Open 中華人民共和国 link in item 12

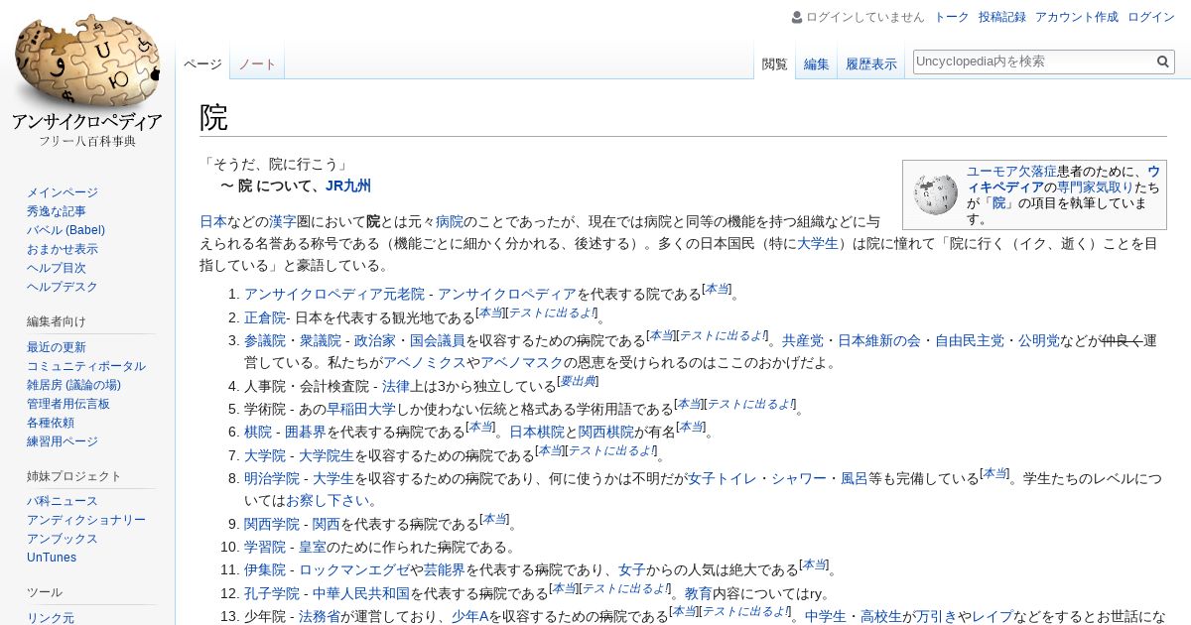tap(361, 593)
